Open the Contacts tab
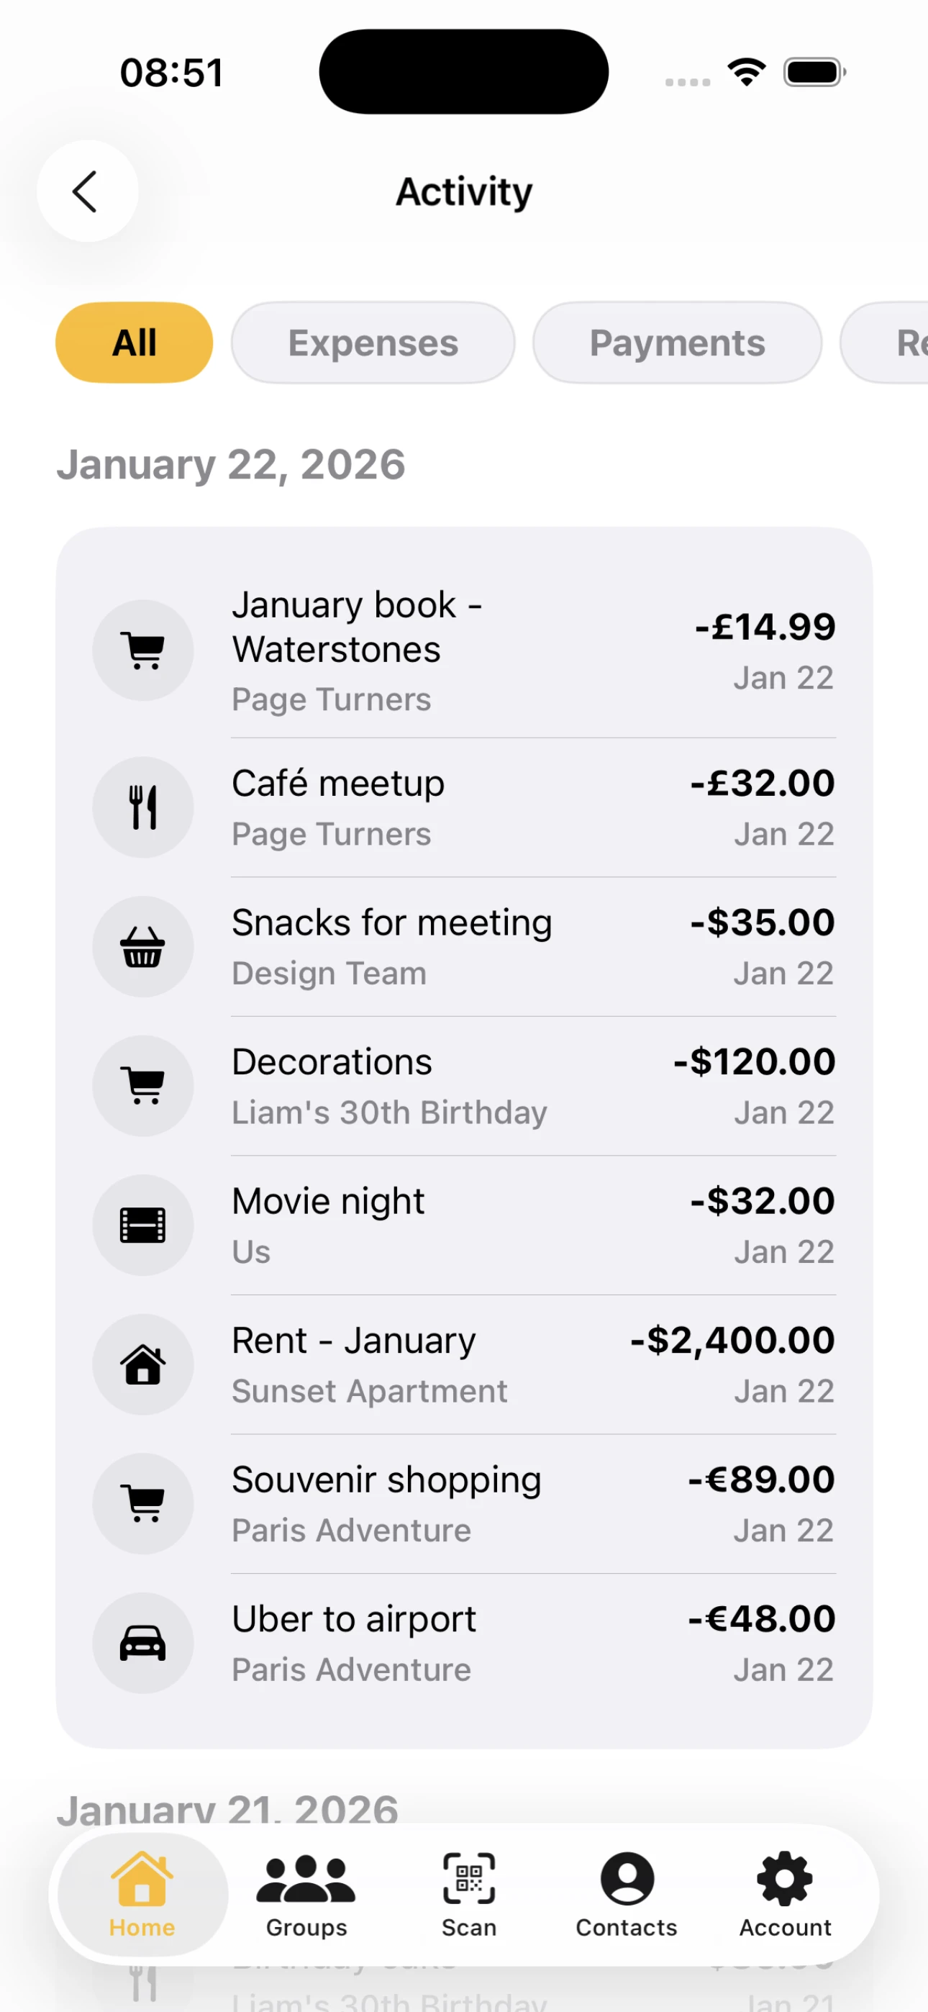The image size is (928, 2012). tap(627, 1893)
